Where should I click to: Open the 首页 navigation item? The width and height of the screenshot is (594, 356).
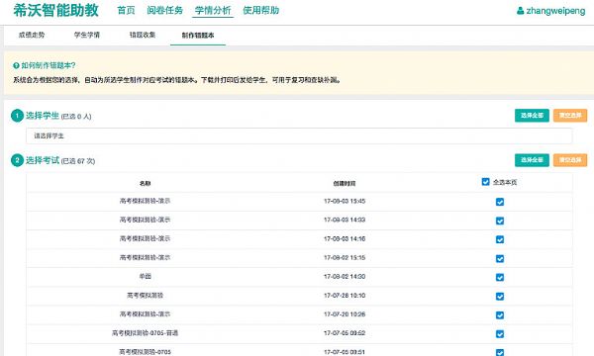126,10
